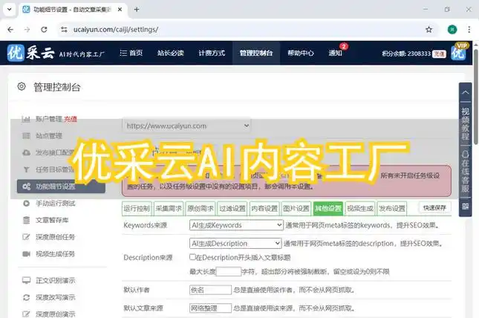Click the address bar URL ucaiyun.com/caiji/settings/

pyautogui.click(x=116, y=30)
